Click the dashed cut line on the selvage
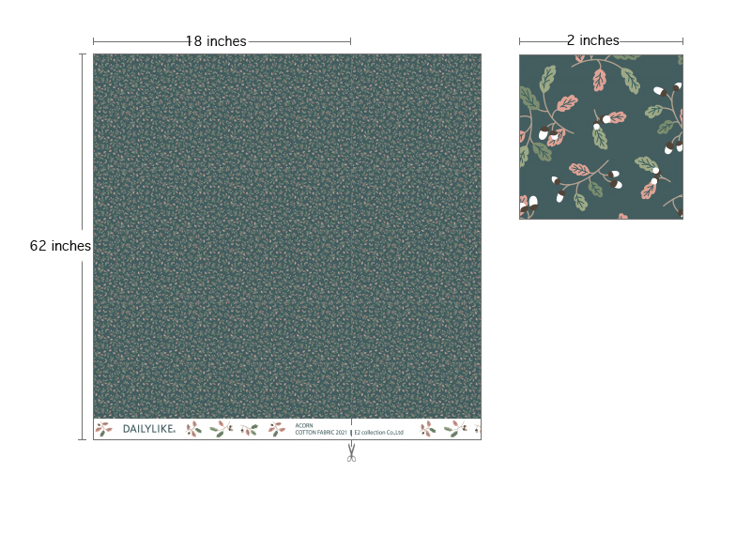751x551 pixels. point(351,427)
